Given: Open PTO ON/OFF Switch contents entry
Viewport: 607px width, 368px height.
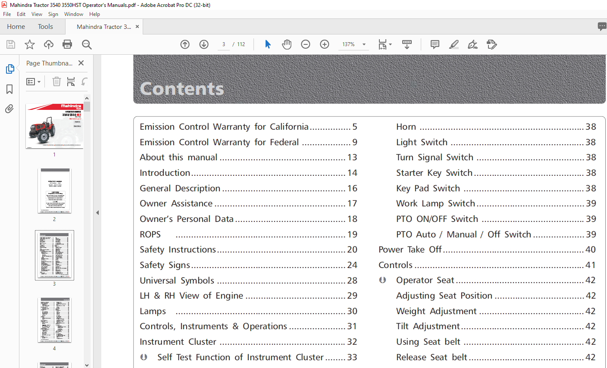Looking at the screenshot, I should pos(496,219).
